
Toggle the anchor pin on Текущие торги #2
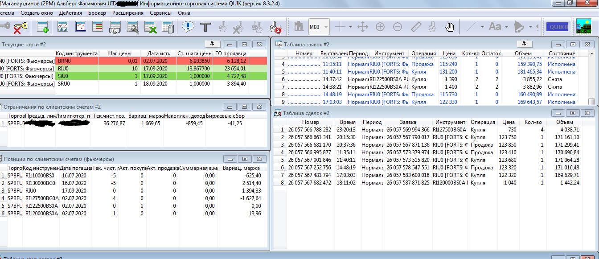point(212,44)
